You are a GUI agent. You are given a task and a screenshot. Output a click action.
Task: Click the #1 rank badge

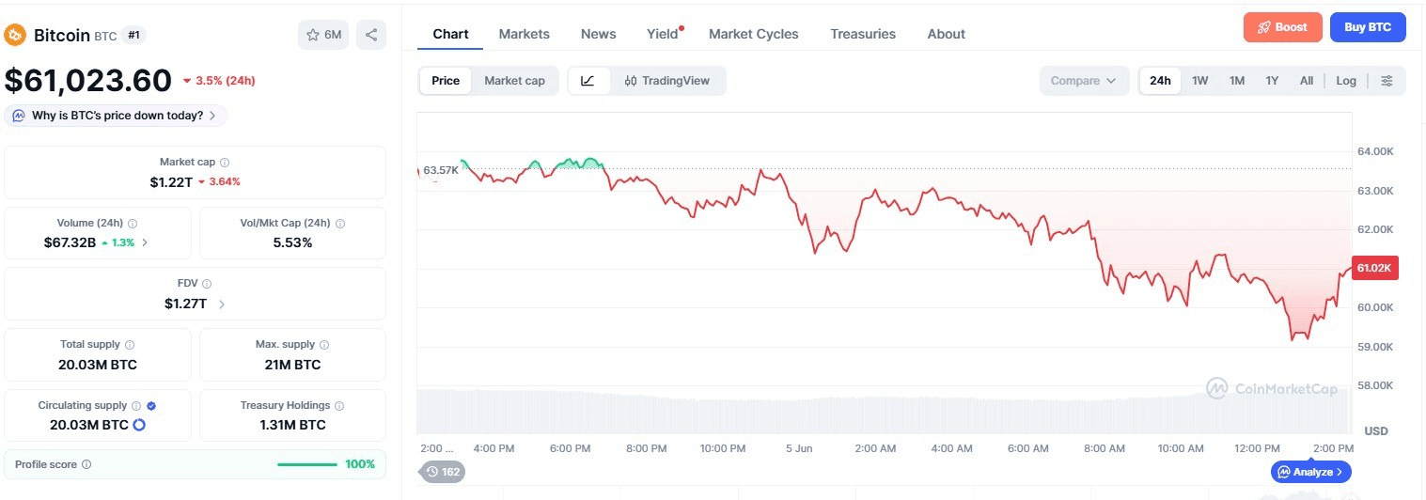click(134, 35)
